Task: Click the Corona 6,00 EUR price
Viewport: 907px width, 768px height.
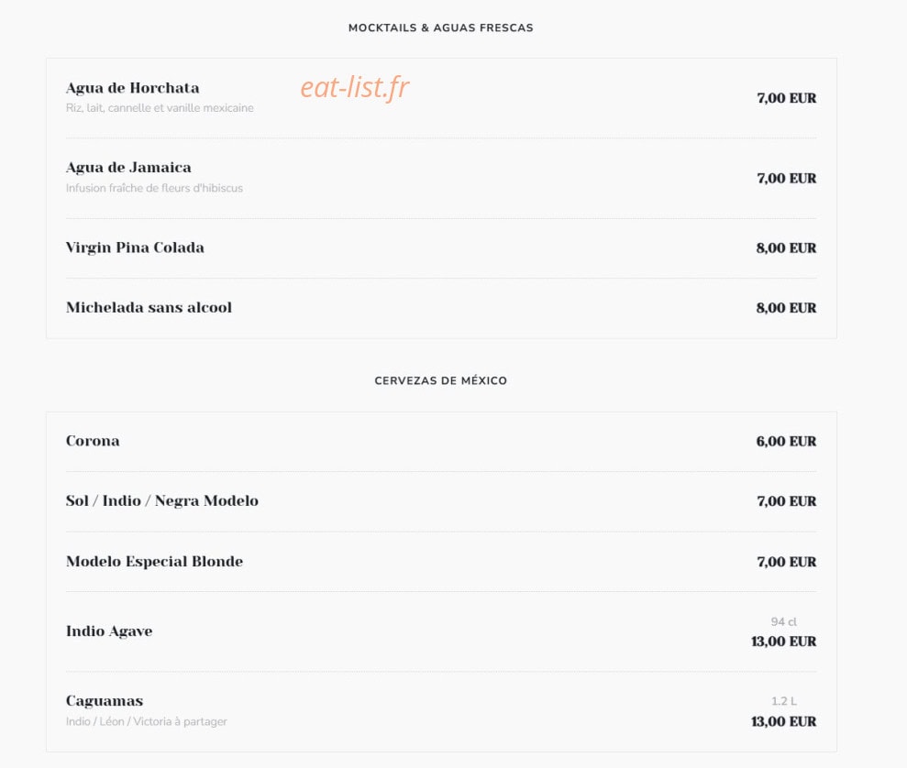Action: 786,442
